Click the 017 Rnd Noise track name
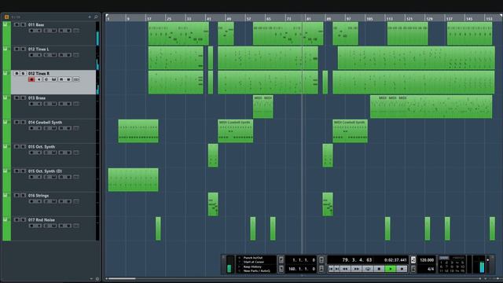Image resolution: width=503 pixels, height=283 pixels. point(41,220)
